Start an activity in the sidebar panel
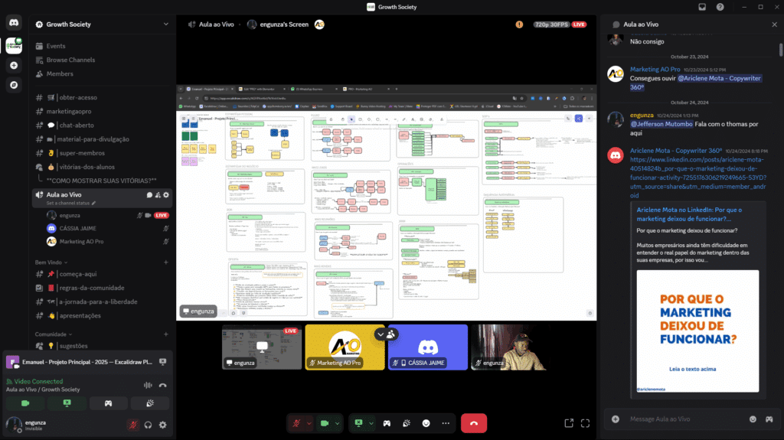 coord(109,403)
